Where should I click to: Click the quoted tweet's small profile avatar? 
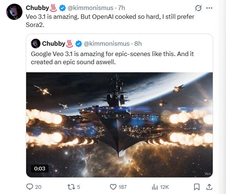(35, 44)
